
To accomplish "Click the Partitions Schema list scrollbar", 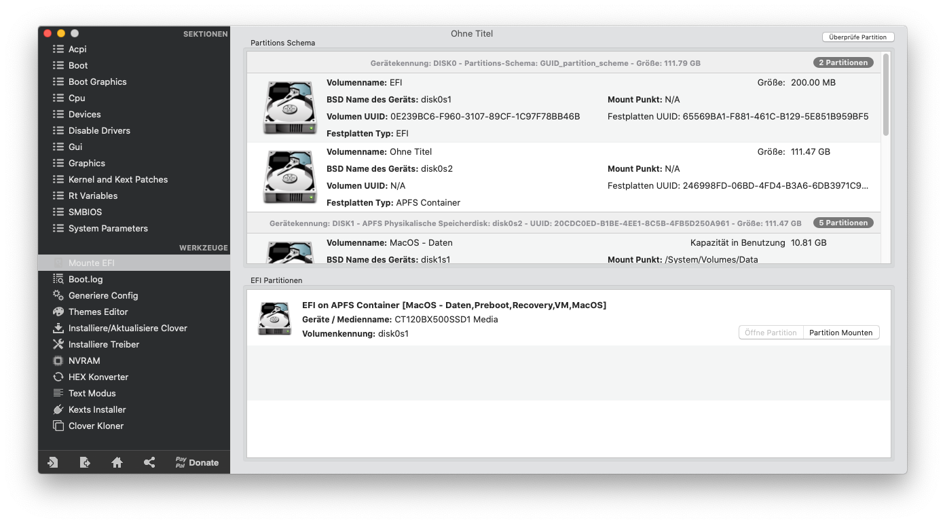I will [x=885, y=95].
